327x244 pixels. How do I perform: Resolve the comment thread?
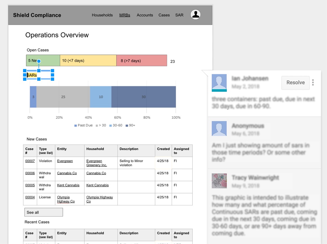tap(295, 83)
